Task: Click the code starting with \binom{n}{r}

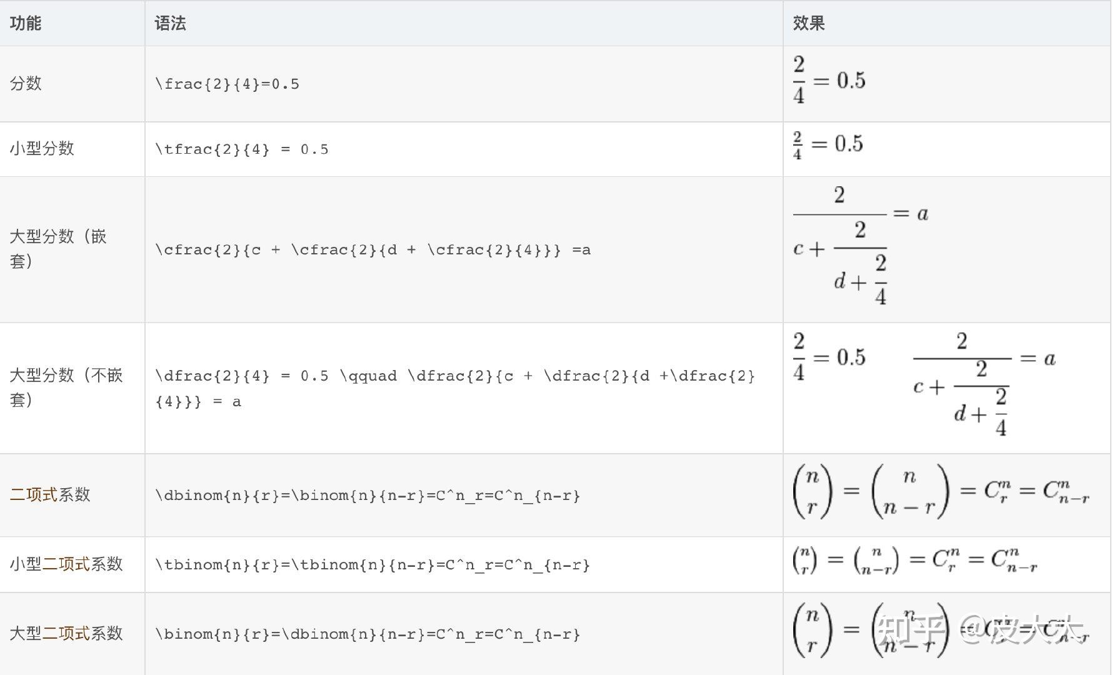Action: (368, 634)
